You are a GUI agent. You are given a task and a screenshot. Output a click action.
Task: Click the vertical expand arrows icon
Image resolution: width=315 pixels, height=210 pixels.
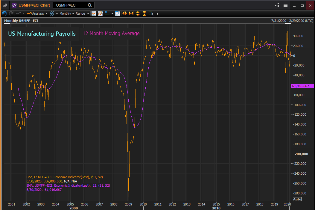138,13
